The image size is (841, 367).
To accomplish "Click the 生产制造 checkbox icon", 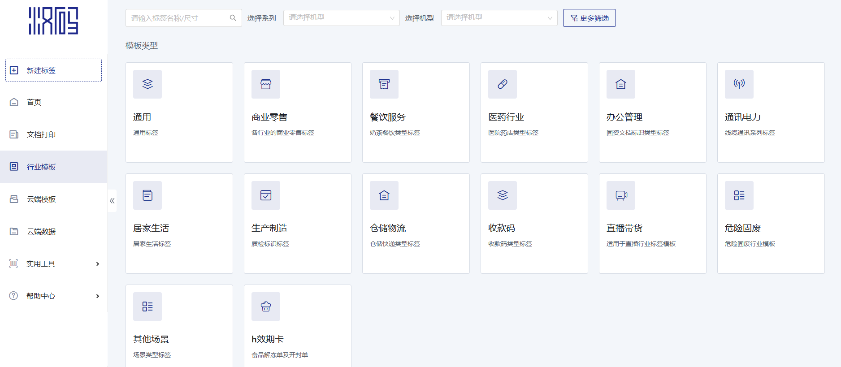I will [x=266, y=195].
